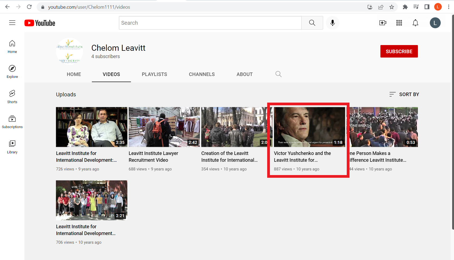Click the SUBSCRIBE button
454x260 pixels.
399,51
